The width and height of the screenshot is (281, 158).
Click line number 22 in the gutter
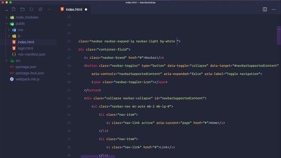click(x=69, y=98)
